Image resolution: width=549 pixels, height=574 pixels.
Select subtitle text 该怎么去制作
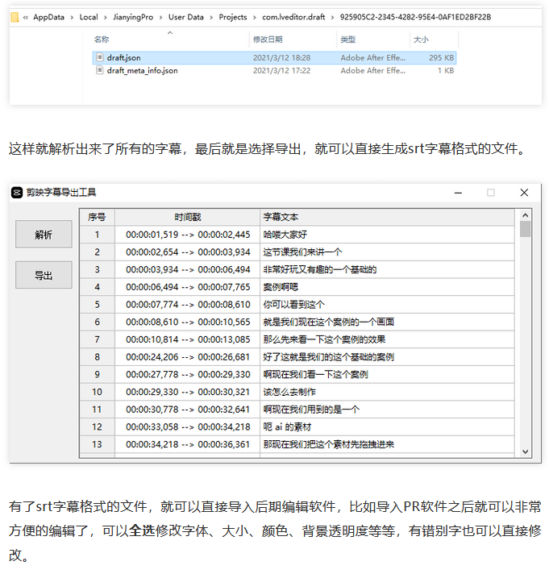point(289,392)
